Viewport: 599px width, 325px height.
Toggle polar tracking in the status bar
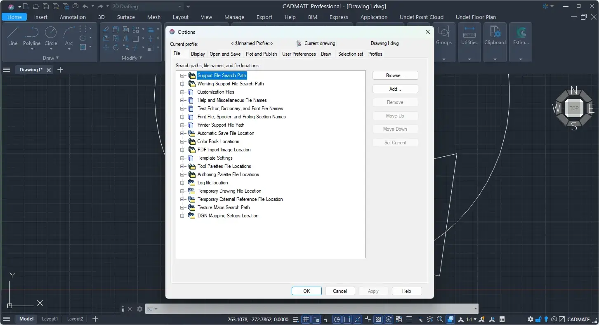pyautogui.click(x=337, y=319)
